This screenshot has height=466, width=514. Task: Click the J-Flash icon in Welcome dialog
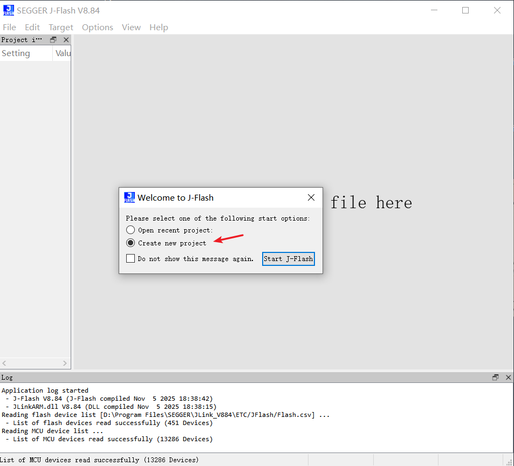129,197
